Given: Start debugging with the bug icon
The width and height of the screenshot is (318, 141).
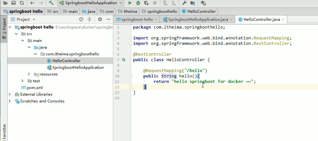Looking at the screenshot, I should [138, 3].
